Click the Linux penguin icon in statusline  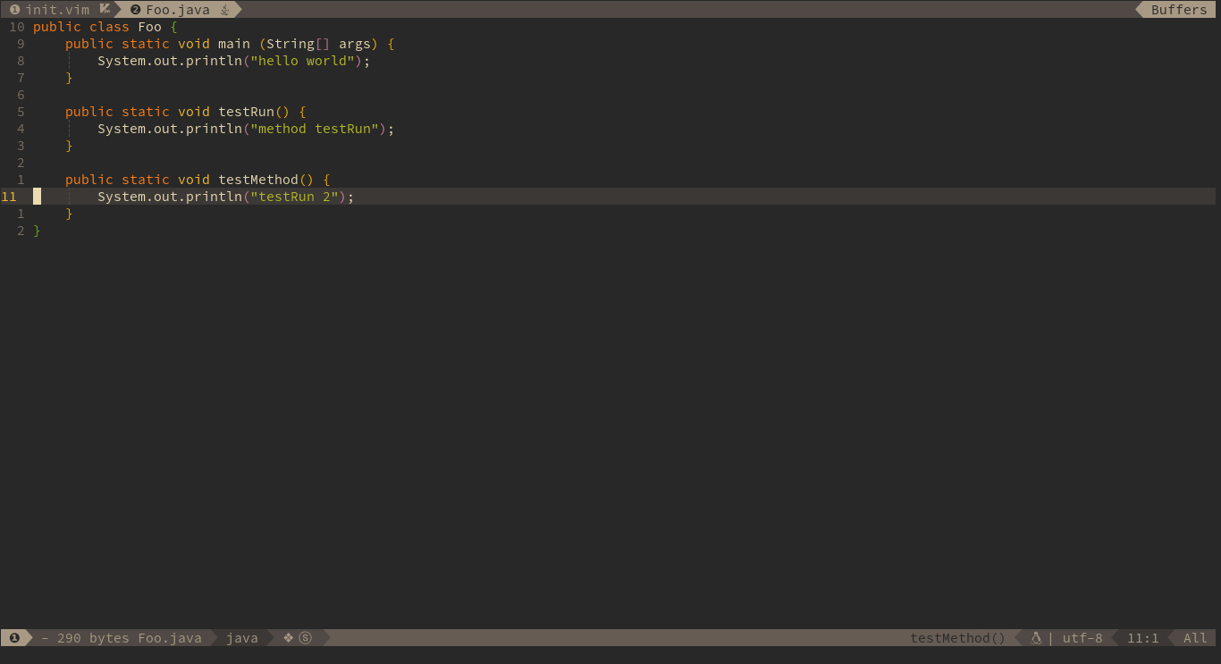(x=1036, y=638)
